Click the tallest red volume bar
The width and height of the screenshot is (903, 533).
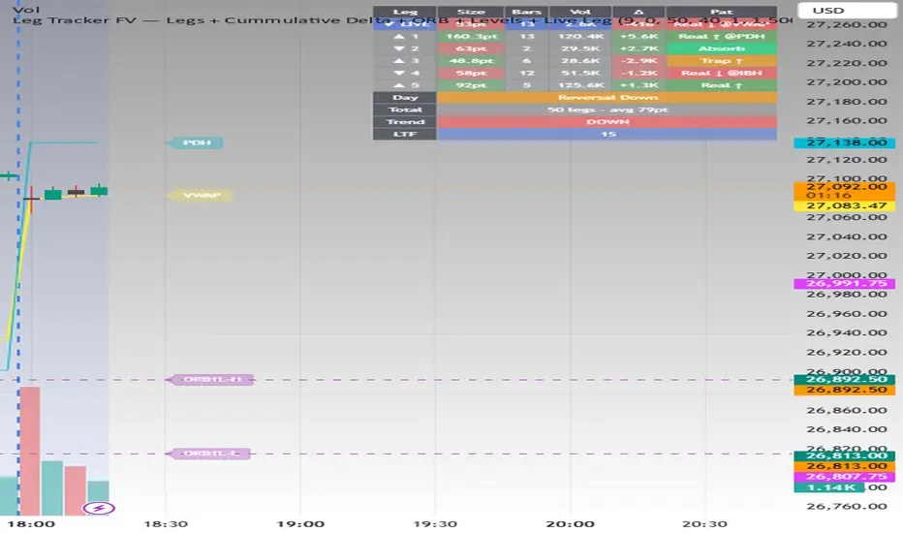pyautogui.click(x=30, y=451)
